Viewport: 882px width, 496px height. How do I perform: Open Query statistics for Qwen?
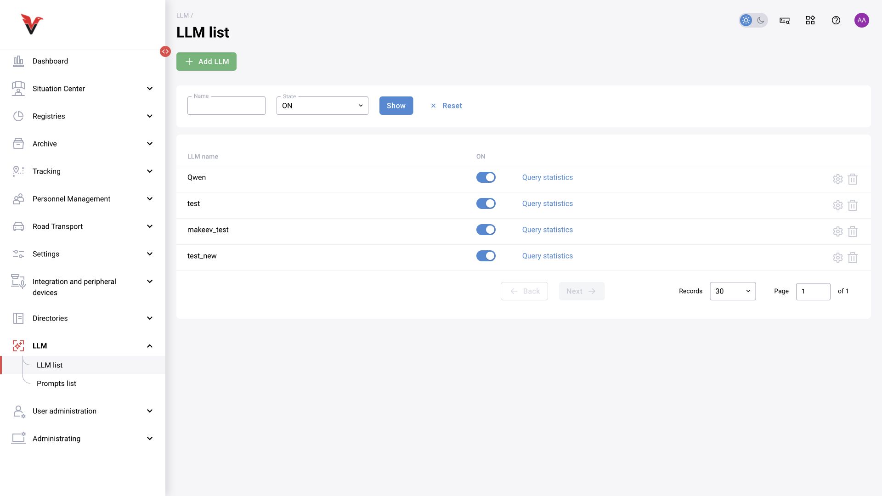pos(547,177)
